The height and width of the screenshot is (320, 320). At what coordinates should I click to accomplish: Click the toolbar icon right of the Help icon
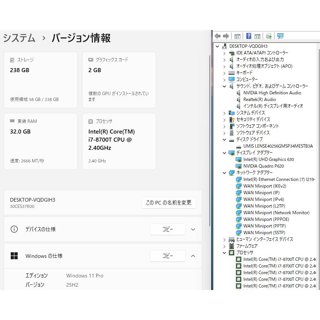[257, 36]
